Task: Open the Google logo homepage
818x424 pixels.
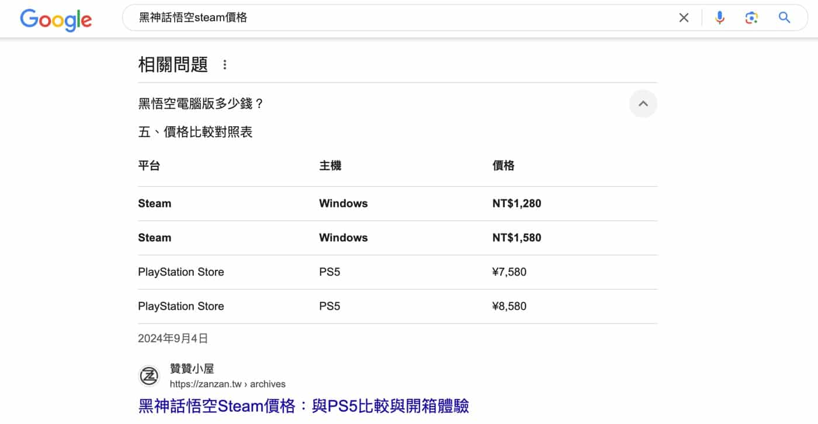Action: coord(56,19)
